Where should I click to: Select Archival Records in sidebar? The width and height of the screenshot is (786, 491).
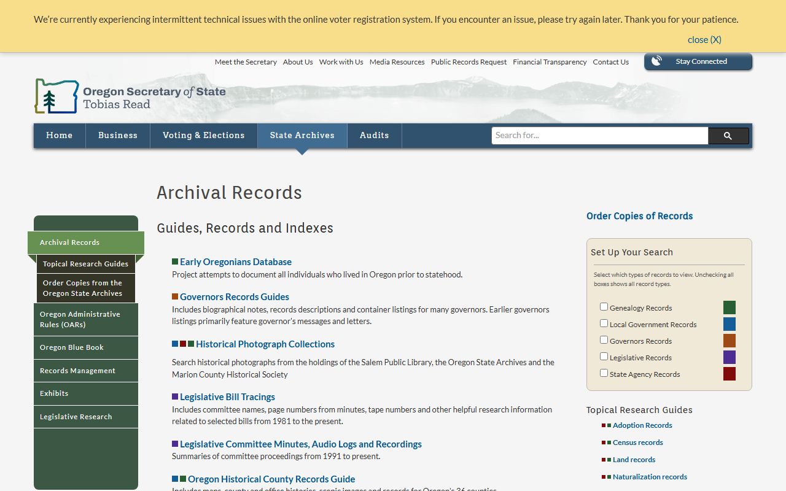pos(86,242)
